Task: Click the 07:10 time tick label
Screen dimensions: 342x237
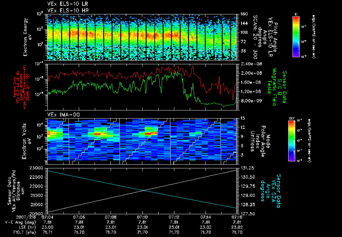Action: [142, 217]
